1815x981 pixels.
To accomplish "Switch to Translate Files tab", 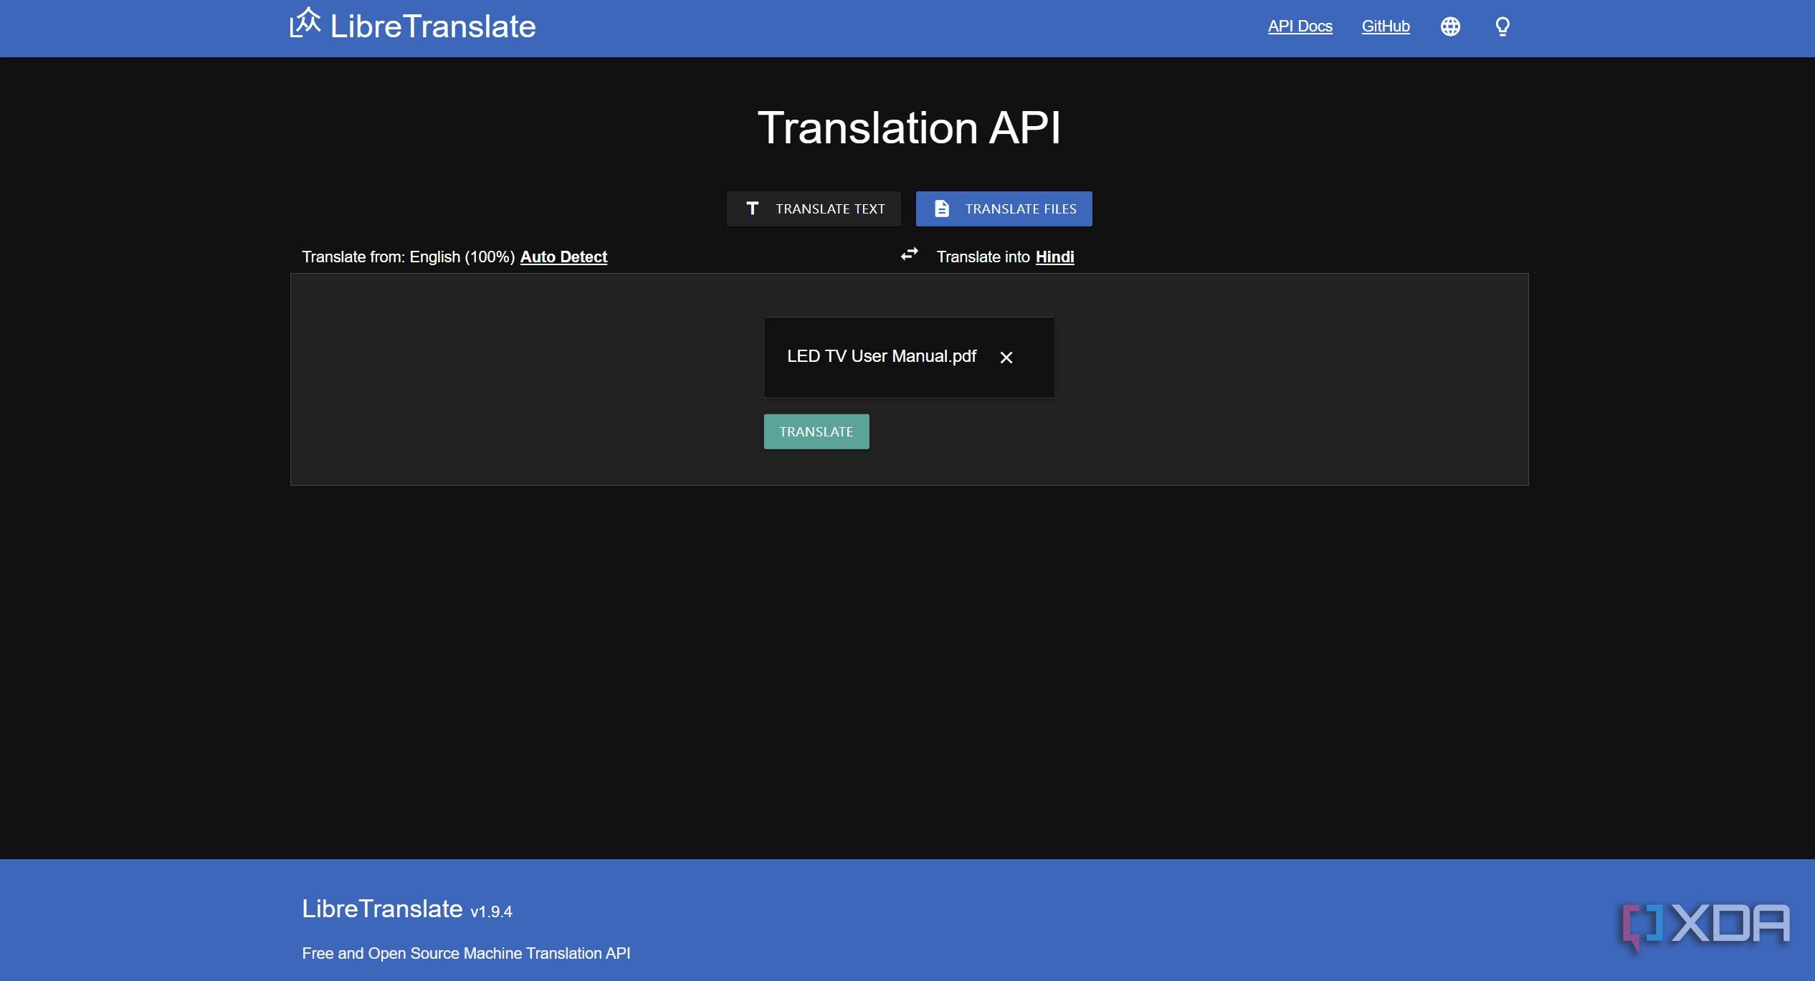I will click(1004, 209).
